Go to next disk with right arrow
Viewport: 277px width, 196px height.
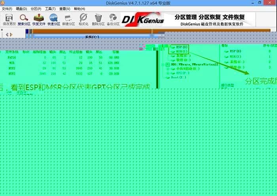click(x=11, y=35)
